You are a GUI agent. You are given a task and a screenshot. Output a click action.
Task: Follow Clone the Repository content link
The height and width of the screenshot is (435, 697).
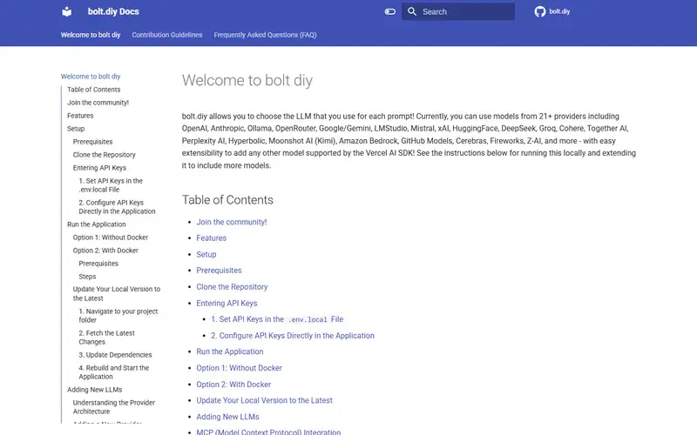(x=232, y=287)
